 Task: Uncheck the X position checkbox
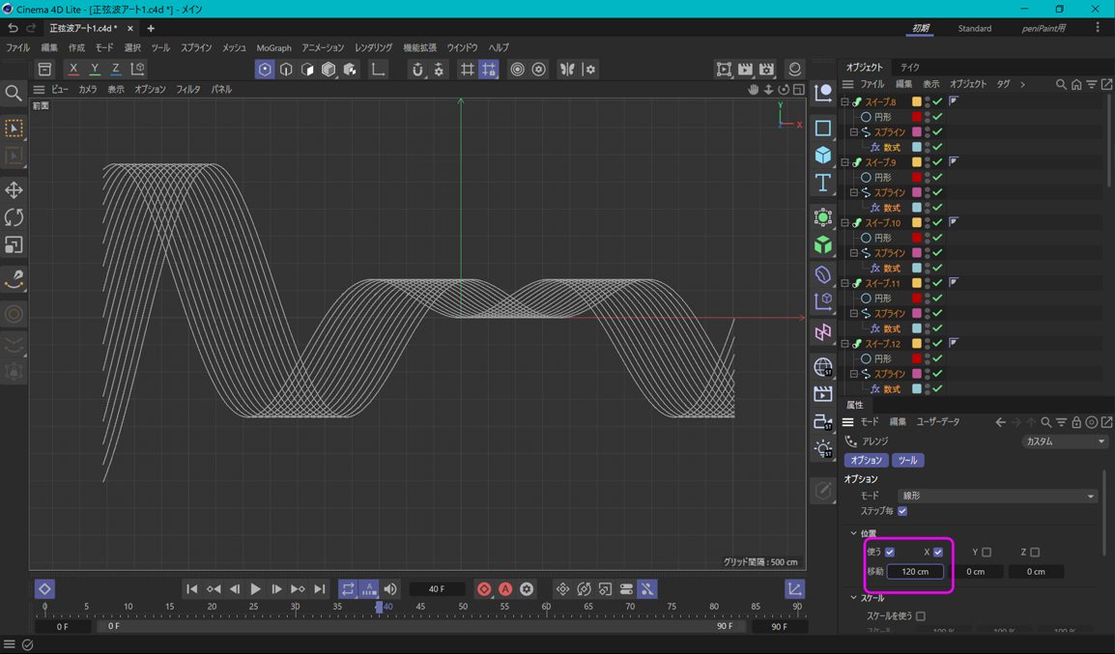click(x=937, y=553)
